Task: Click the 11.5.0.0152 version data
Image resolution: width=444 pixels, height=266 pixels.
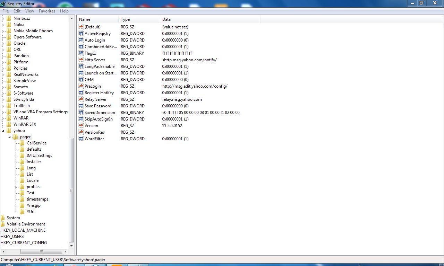Action: (x=172, y=126)
